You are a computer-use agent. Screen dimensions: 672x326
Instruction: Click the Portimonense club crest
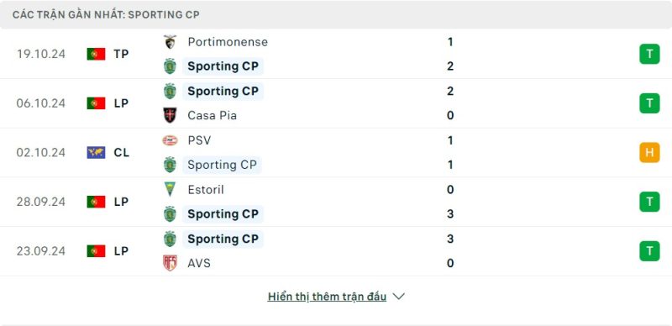tap(171, 42)
